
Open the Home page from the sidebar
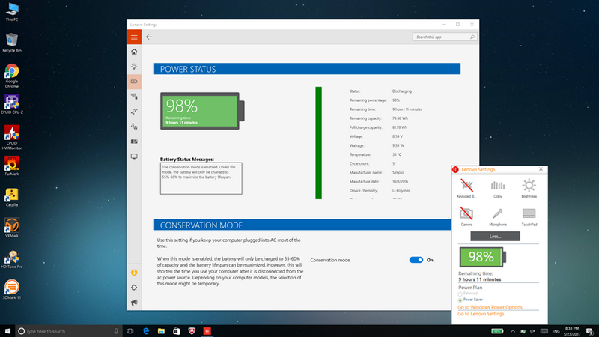134,52
